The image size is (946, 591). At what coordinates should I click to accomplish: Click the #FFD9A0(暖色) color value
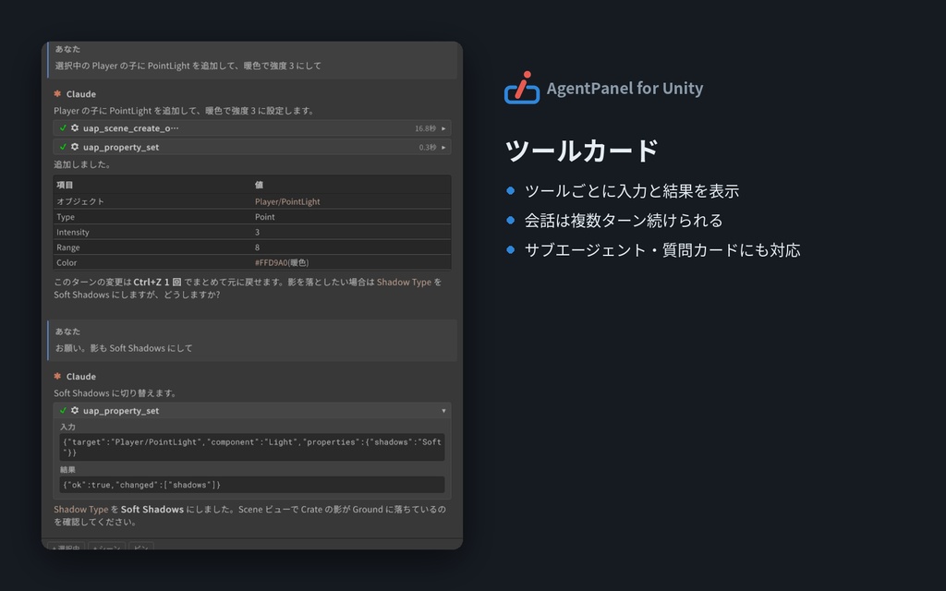point(282,262)
